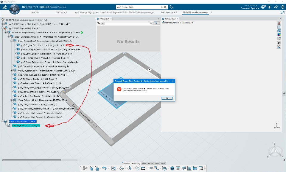
Task: Click the Cut scissors icon in bottom toolbar
Action: click(85, 168)
